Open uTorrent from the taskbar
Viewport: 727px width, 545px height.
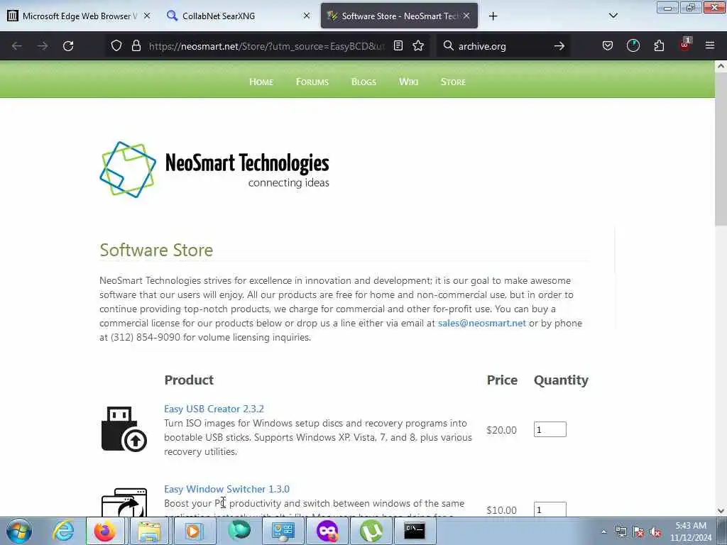click(371, 531)
